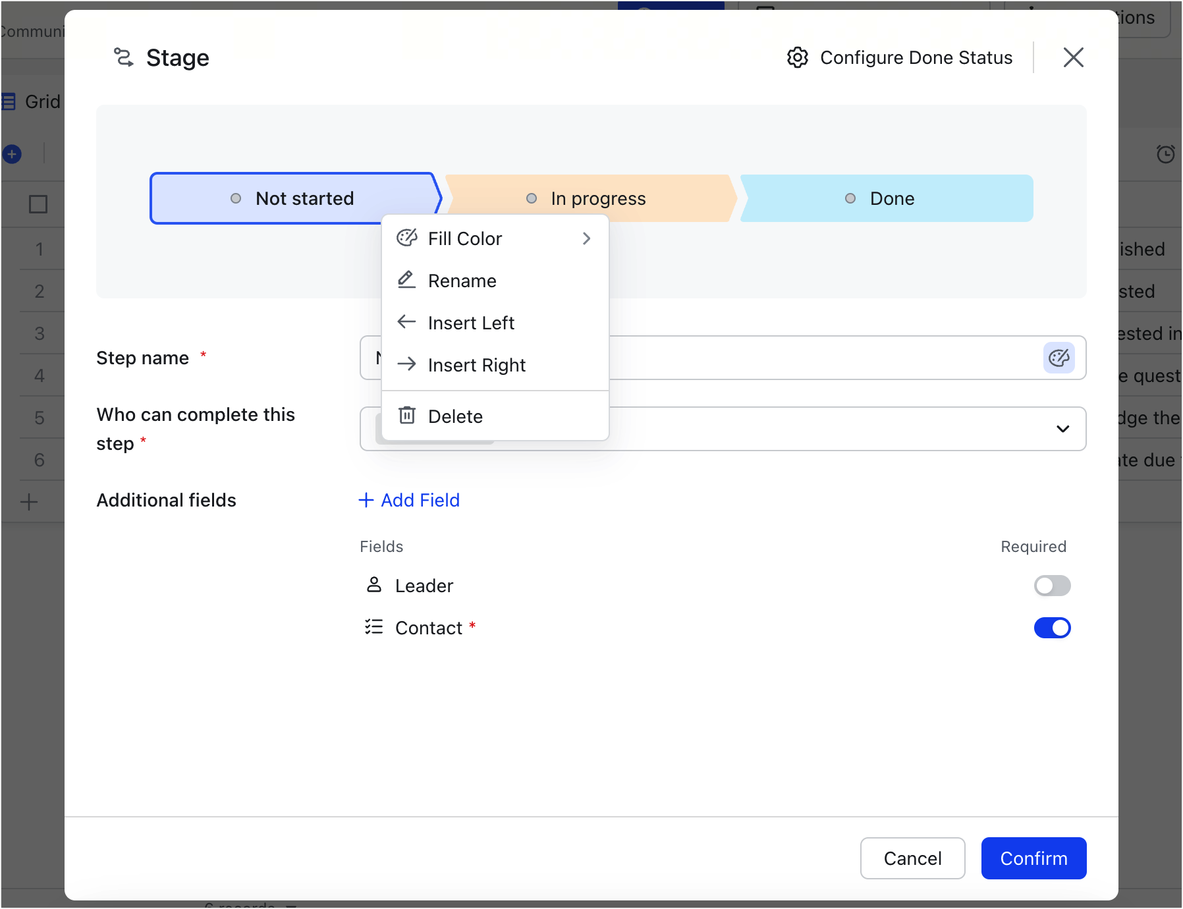This screenshot has height=909, width=1183.
Task: Check the select-all checkbox in the grid header
Action: 38,204
